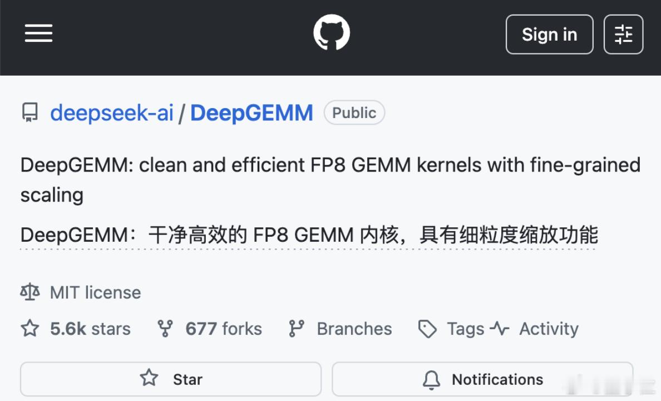Click the tag icon next to Tags
Image resolution: width=661 pixels, height=401 pixels.
(x=427, y=329)
